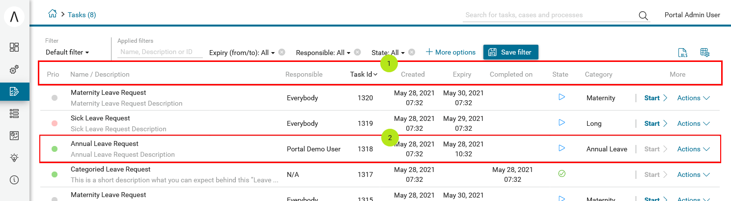
Task: Start the Sick Leave Request task
Action: click(656, 123)
